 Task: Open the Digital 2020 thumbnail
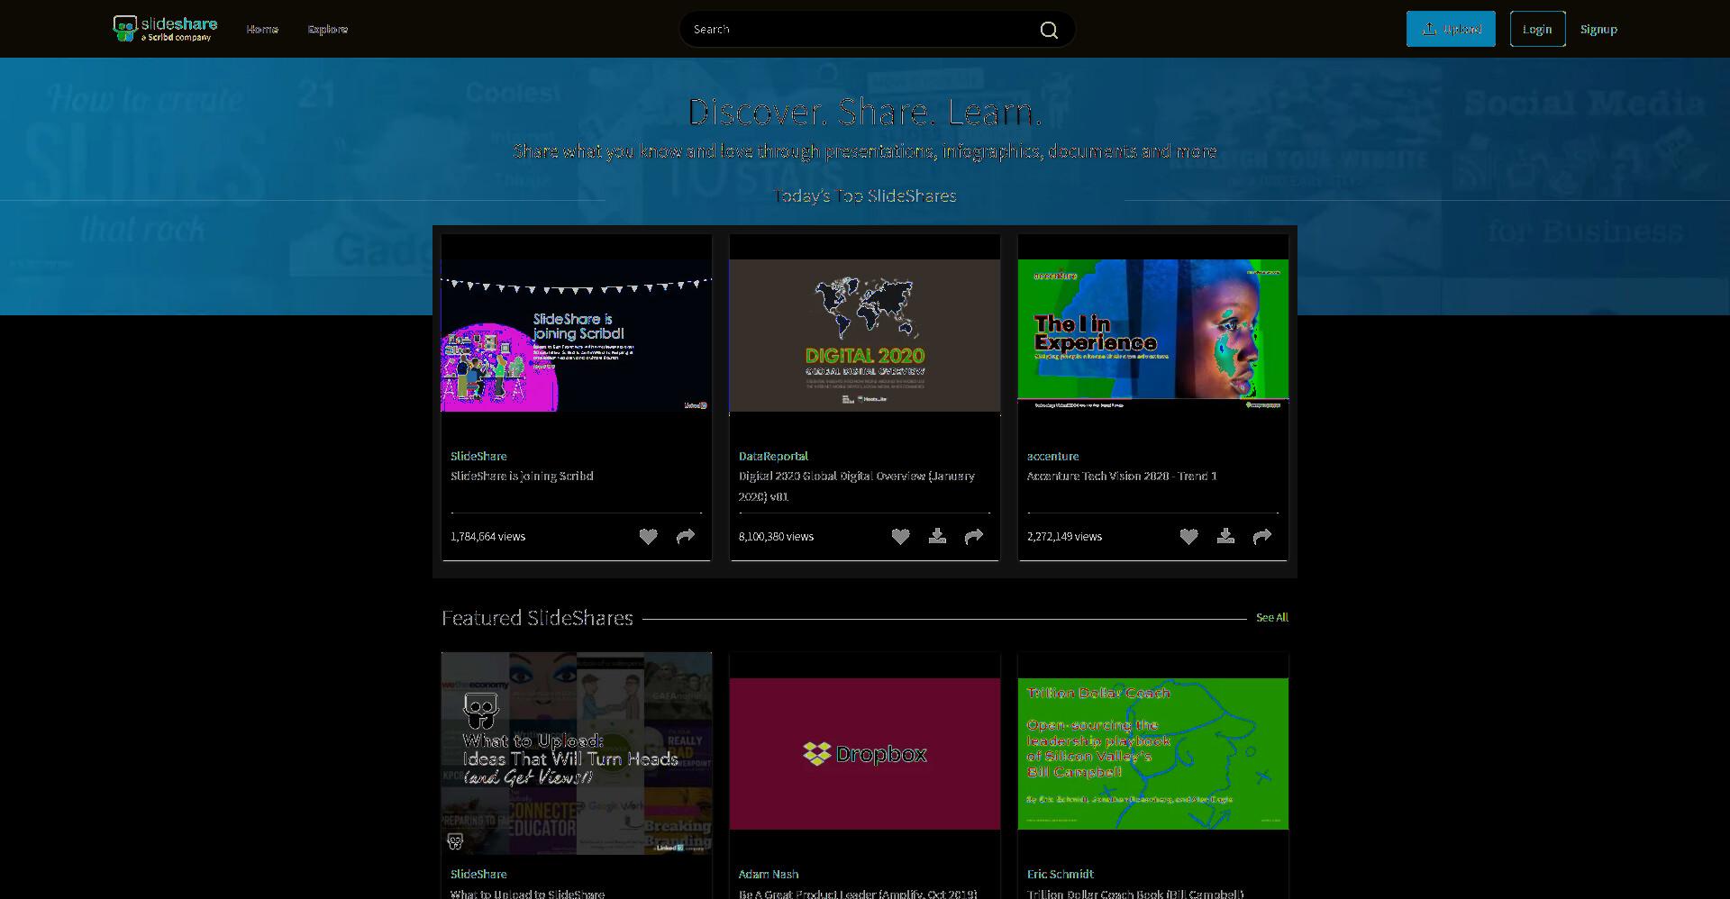[865, 336]
